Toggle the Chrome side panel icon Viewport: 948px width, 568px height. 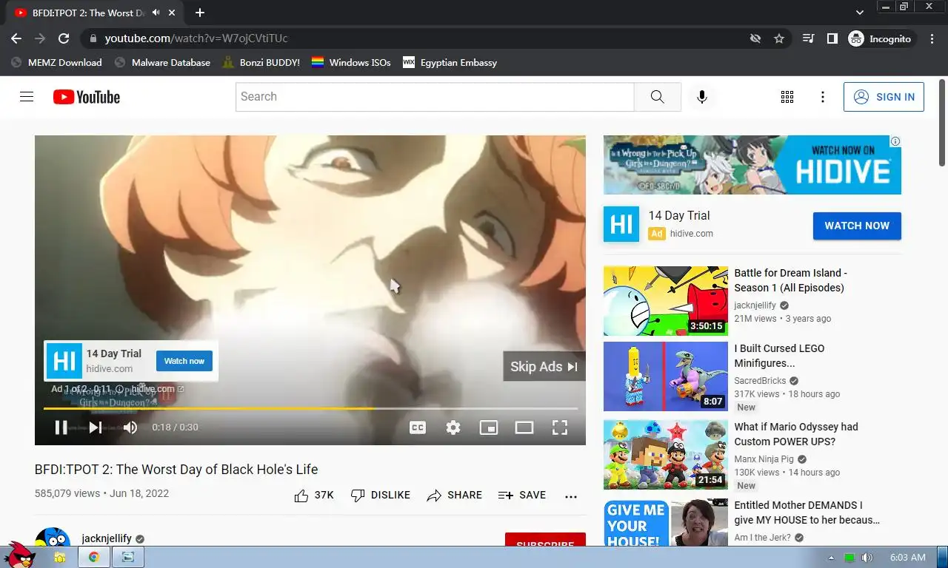[832, 38]
